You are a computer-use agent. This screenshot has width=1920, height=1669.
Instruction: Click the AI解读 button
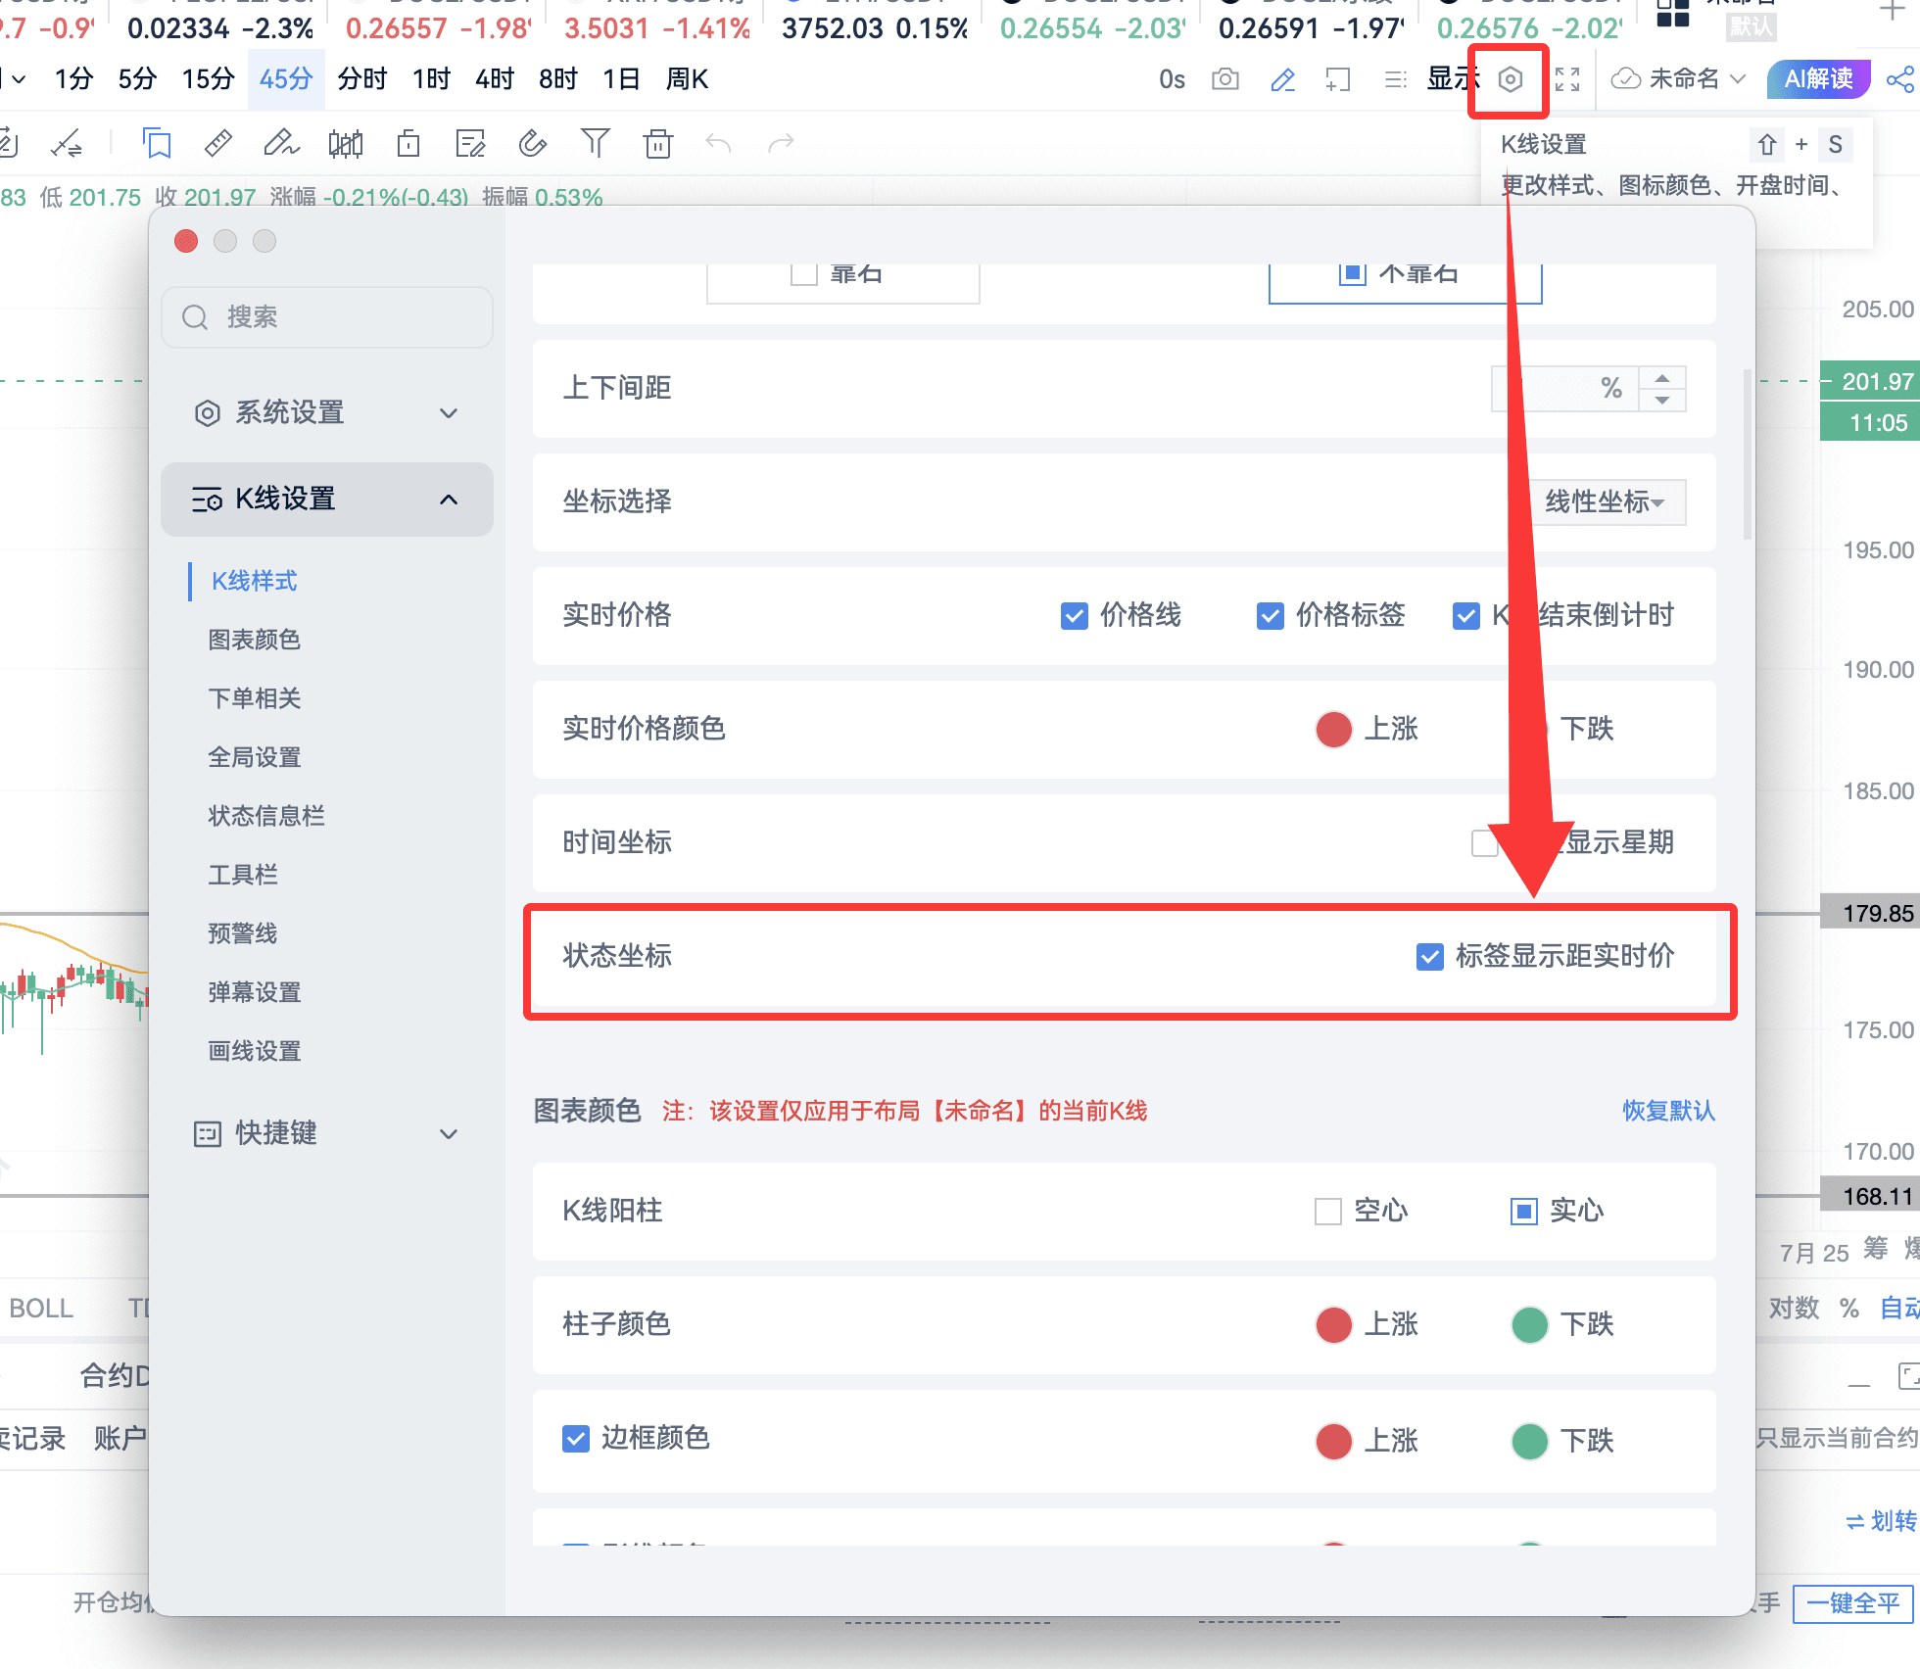(1818, 79)
